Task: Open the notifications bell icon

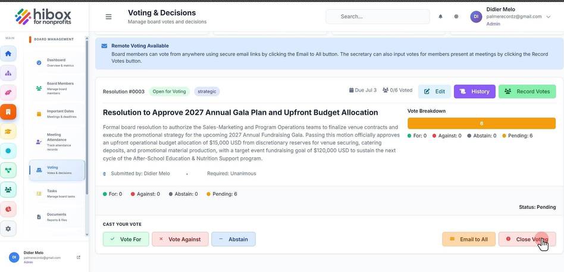Action: click(440, 17)
